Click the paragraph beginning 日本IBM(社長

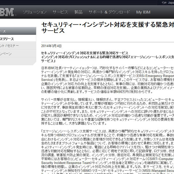coord(108,80)
